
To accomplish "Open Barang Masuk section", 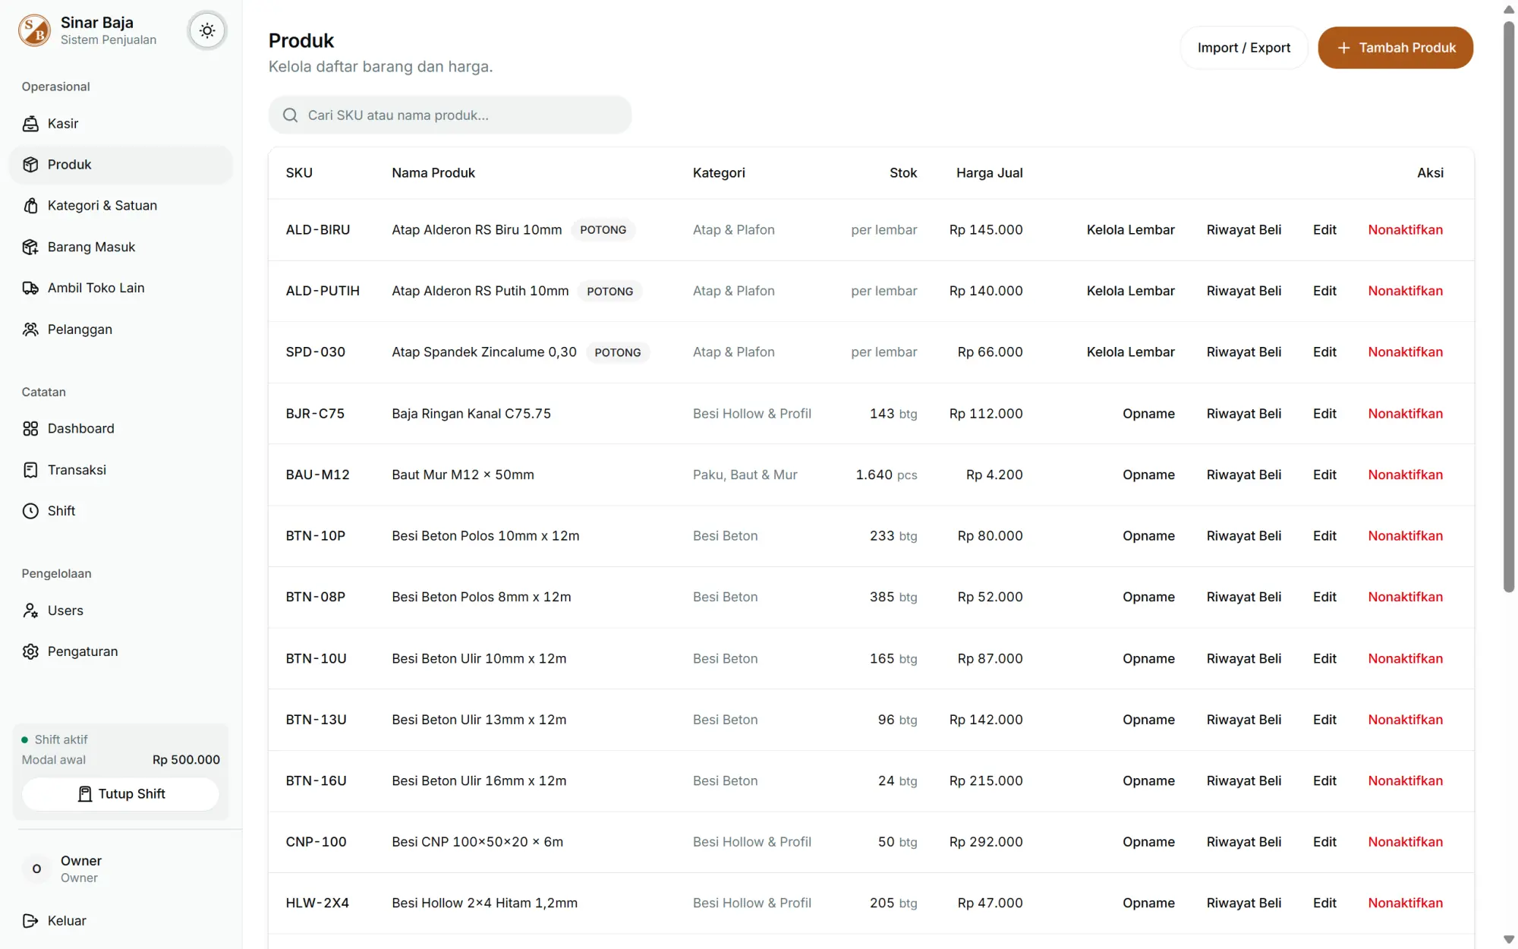I will click(121, 247).
